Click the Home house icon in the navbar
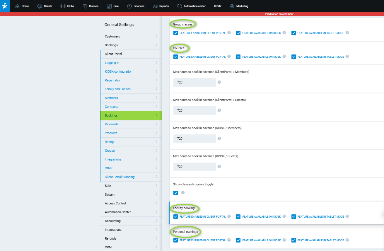This screenshot has width=384, height=251. click(x=18, y=6)
